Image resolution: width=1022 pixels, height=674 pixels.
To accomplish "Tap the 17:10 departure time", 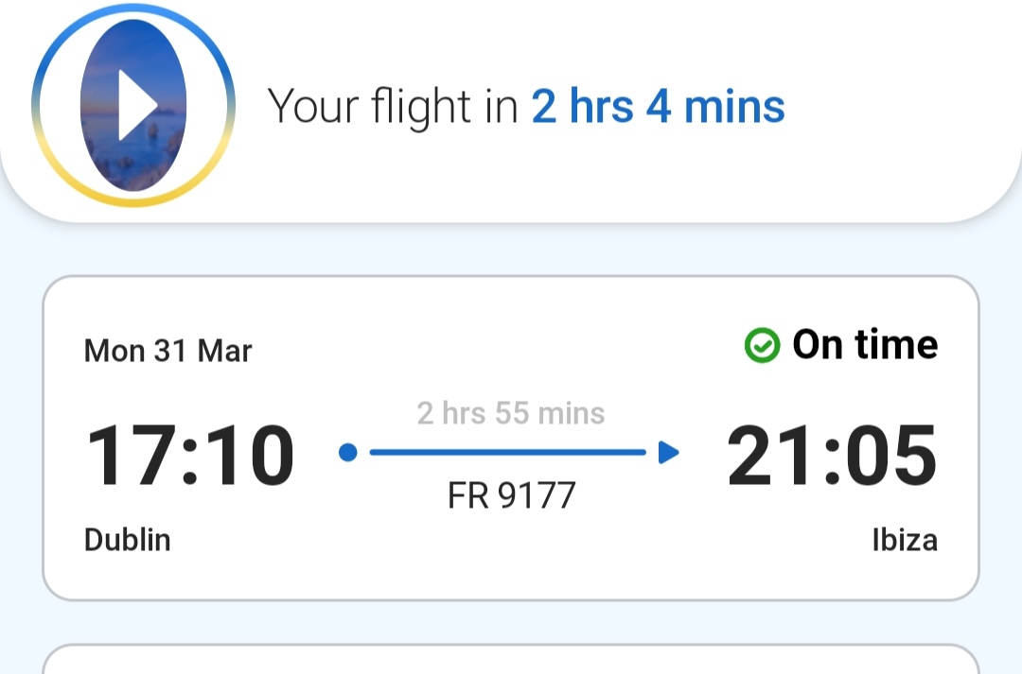I will click(190, 455).
